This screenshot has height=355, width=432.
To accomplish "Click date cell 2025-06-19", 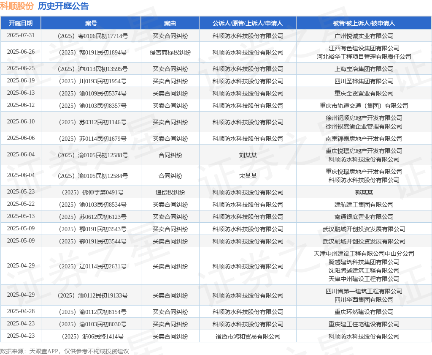I will click(x=21, y=81).
